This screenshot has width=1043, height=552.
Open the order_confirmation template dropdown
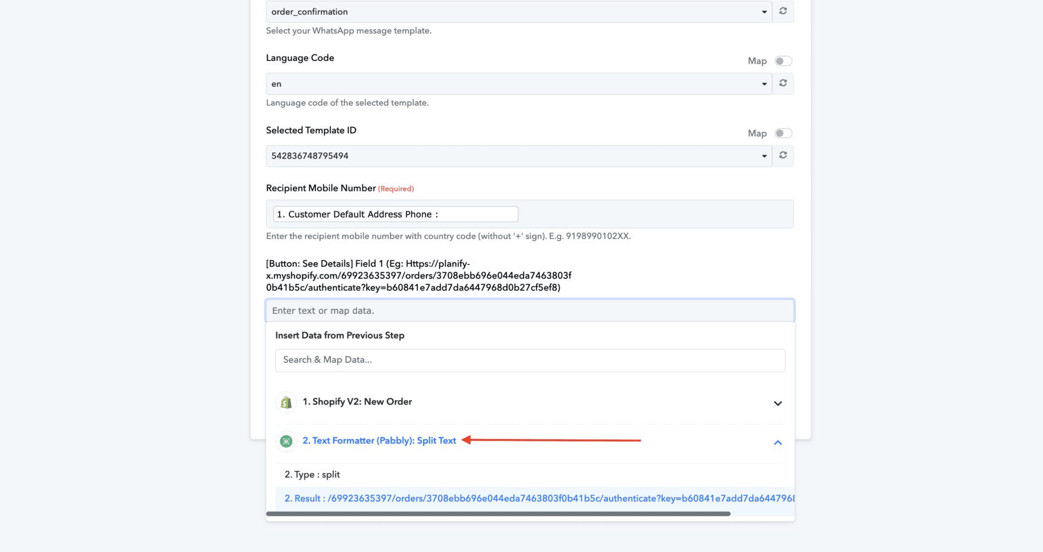pos(518,11)
